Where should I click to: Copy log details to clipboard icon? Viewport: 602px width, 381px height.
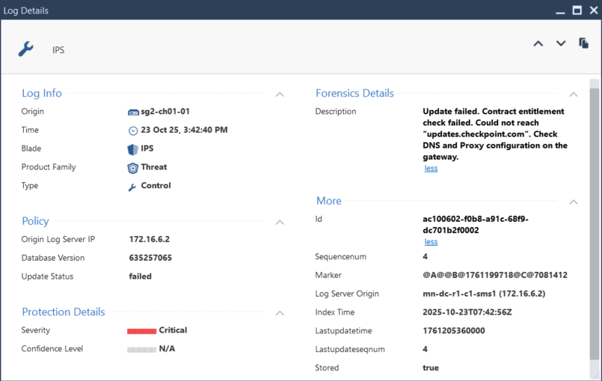583,43
